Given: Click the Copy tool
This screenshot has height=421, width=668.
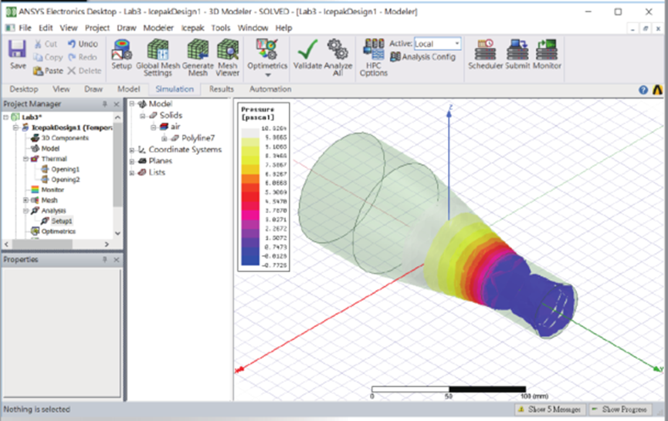Looking at the screenshot, I should 48,57.
